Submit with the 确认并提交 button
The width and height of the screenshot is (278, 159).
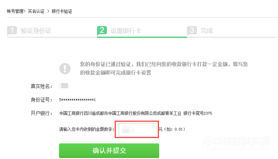[x=109, y=151]
